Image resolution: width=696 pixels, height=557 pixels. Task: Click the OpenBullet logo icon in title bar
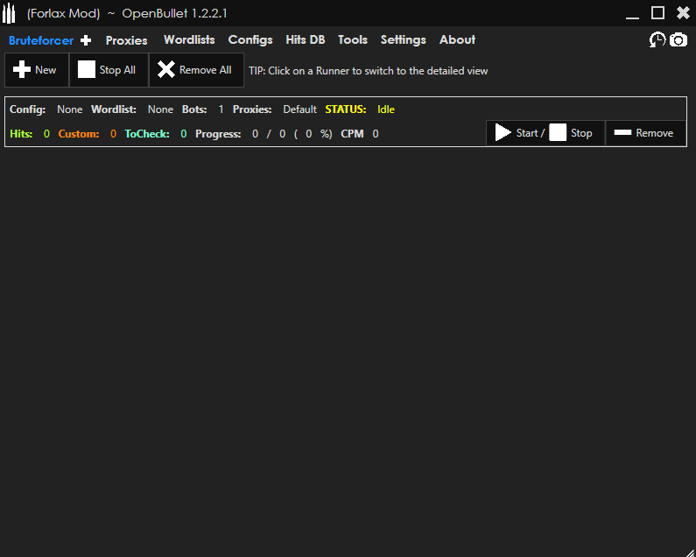9,13
